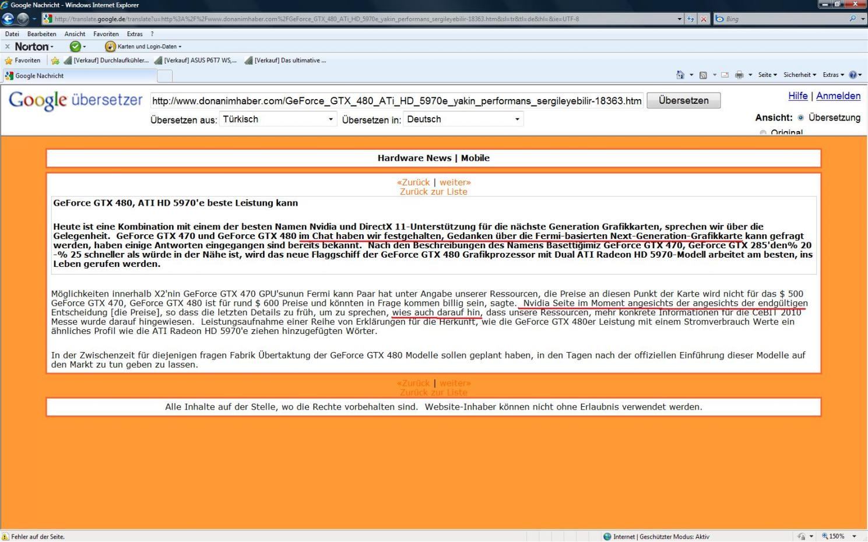Click the top Zurück zur Liste link
Viewport: 868px width, 542px height.
tap(434, 192)
